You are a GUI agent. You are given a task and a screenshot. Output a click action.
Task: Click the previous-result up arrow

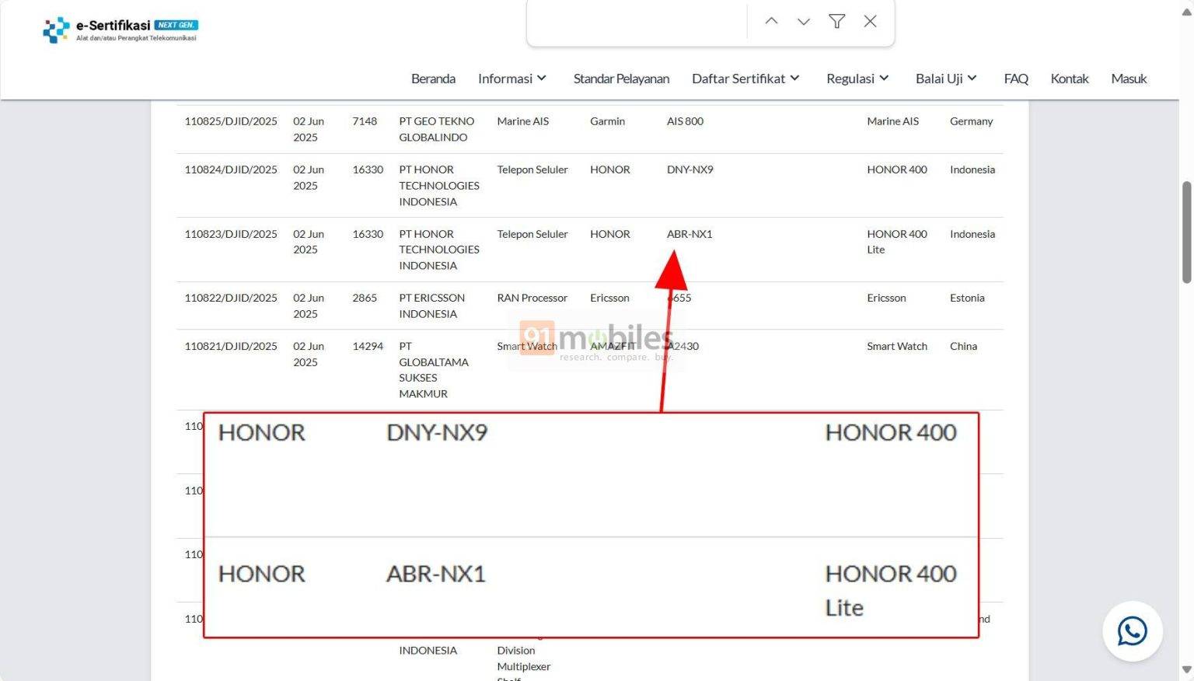pos(770,21)
